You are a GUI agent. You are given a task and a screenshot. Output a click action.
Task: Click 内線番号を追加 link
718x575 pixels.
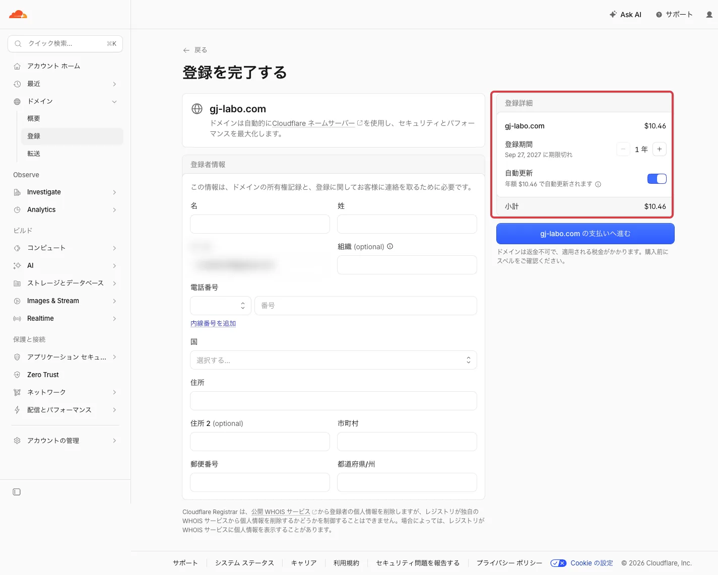[213, 323]
